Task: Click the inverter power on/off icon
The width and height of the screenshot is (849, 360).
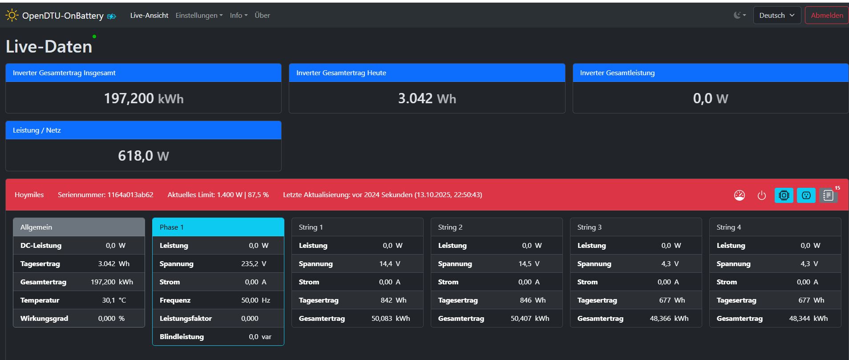Action: click(761, 195)
